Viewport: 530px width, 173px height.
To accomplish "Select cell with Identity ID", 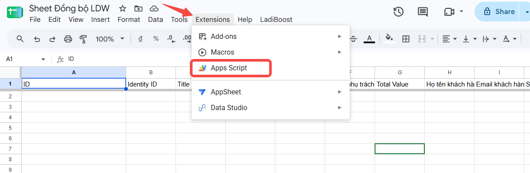I will (151, 84).
